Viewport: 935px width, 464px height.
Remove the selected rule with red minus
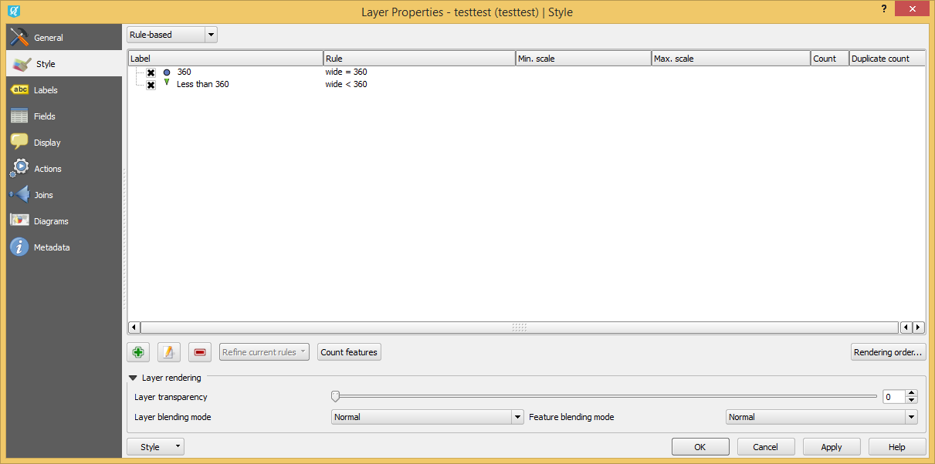coord(200,352)
